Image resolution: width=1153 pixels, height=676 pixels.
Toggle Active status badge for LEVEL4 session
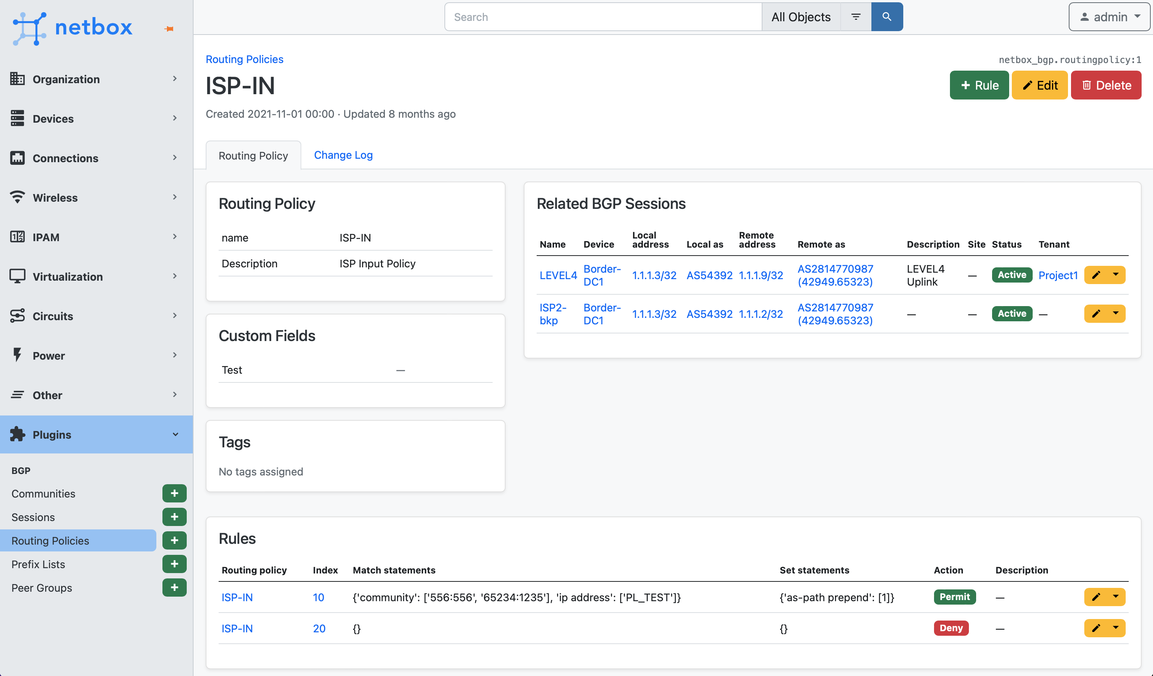(x=1011, y=275)
